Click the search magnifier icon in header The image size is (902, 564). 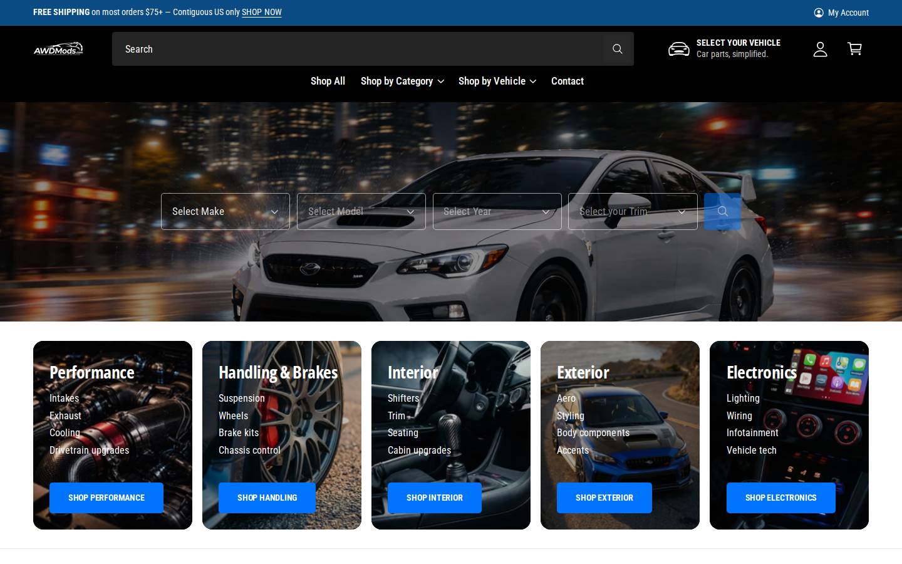[618, 49]
